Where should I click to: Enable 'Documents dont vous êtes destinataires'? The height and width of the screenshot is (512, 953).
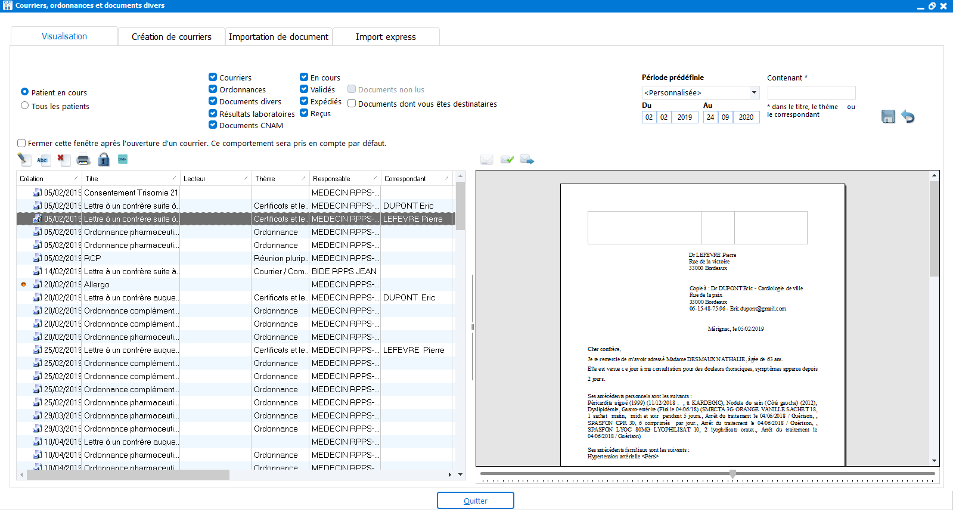pos(352,104)
